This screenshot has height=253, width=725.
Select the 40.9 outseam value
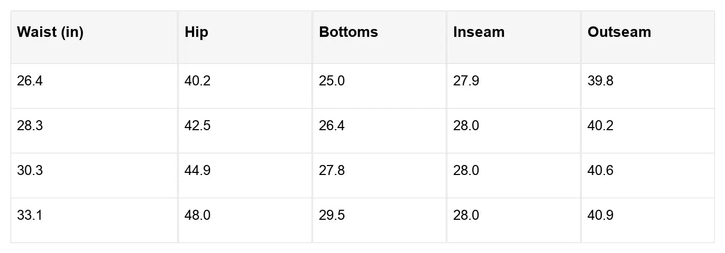pos(600,216)
